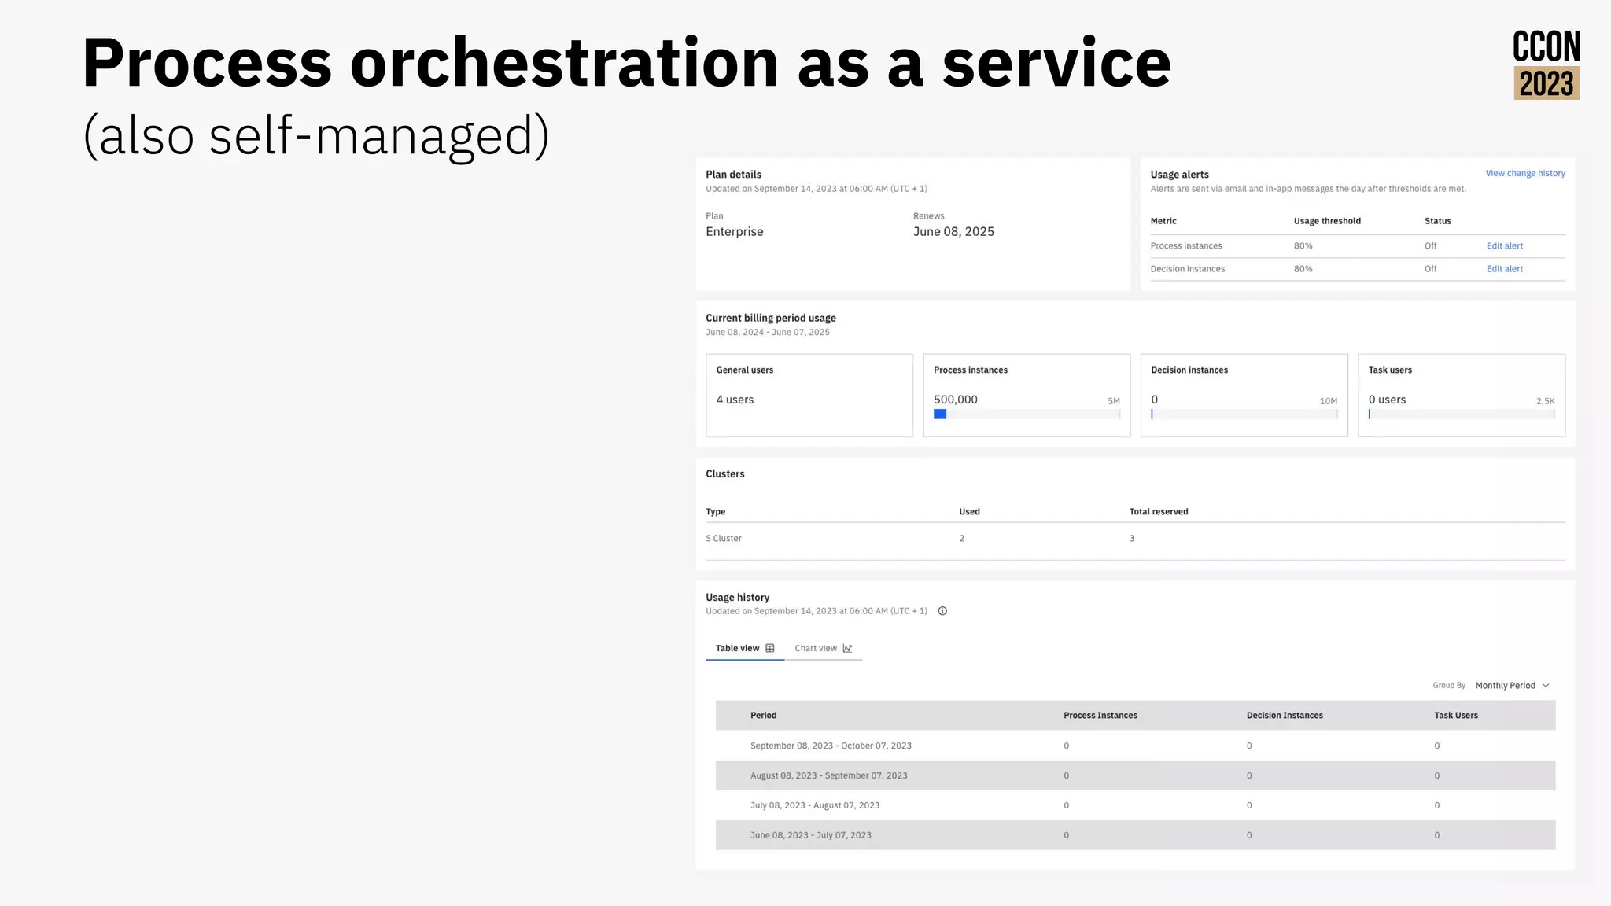Select row August 08, 2023 - September 07, 2023
This screenshot has width=1611, height=906.
point(1135,775)
